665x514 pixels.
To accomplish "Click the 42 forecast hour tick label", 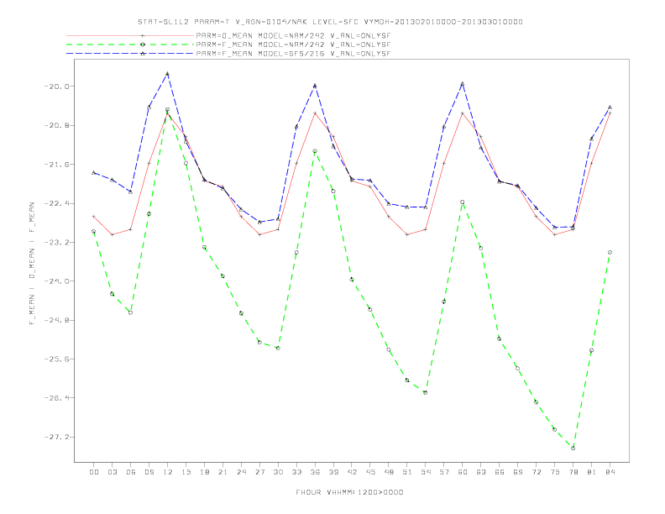I will [352, 472].
